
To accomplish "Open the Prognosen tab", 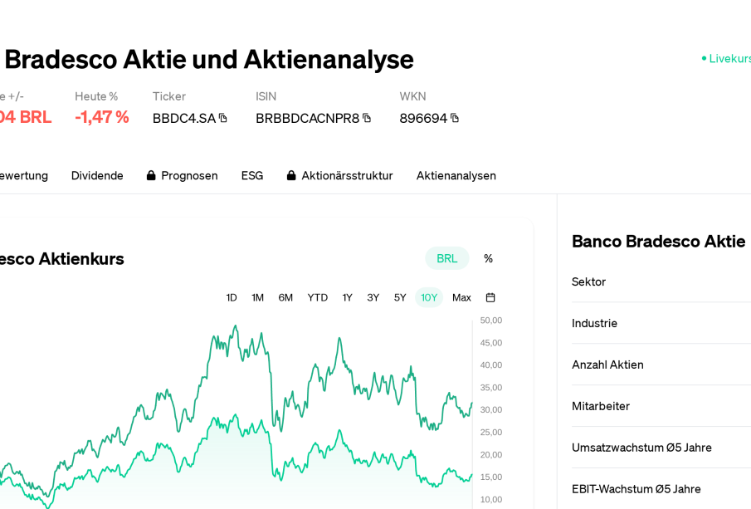I will (x=189, y=175).
